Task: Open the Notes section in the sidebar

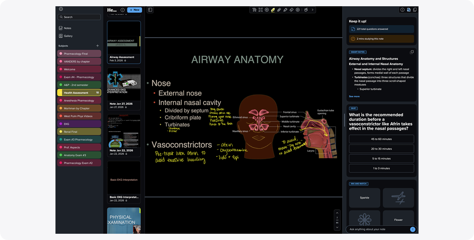Action: click(x=68, y=28)
